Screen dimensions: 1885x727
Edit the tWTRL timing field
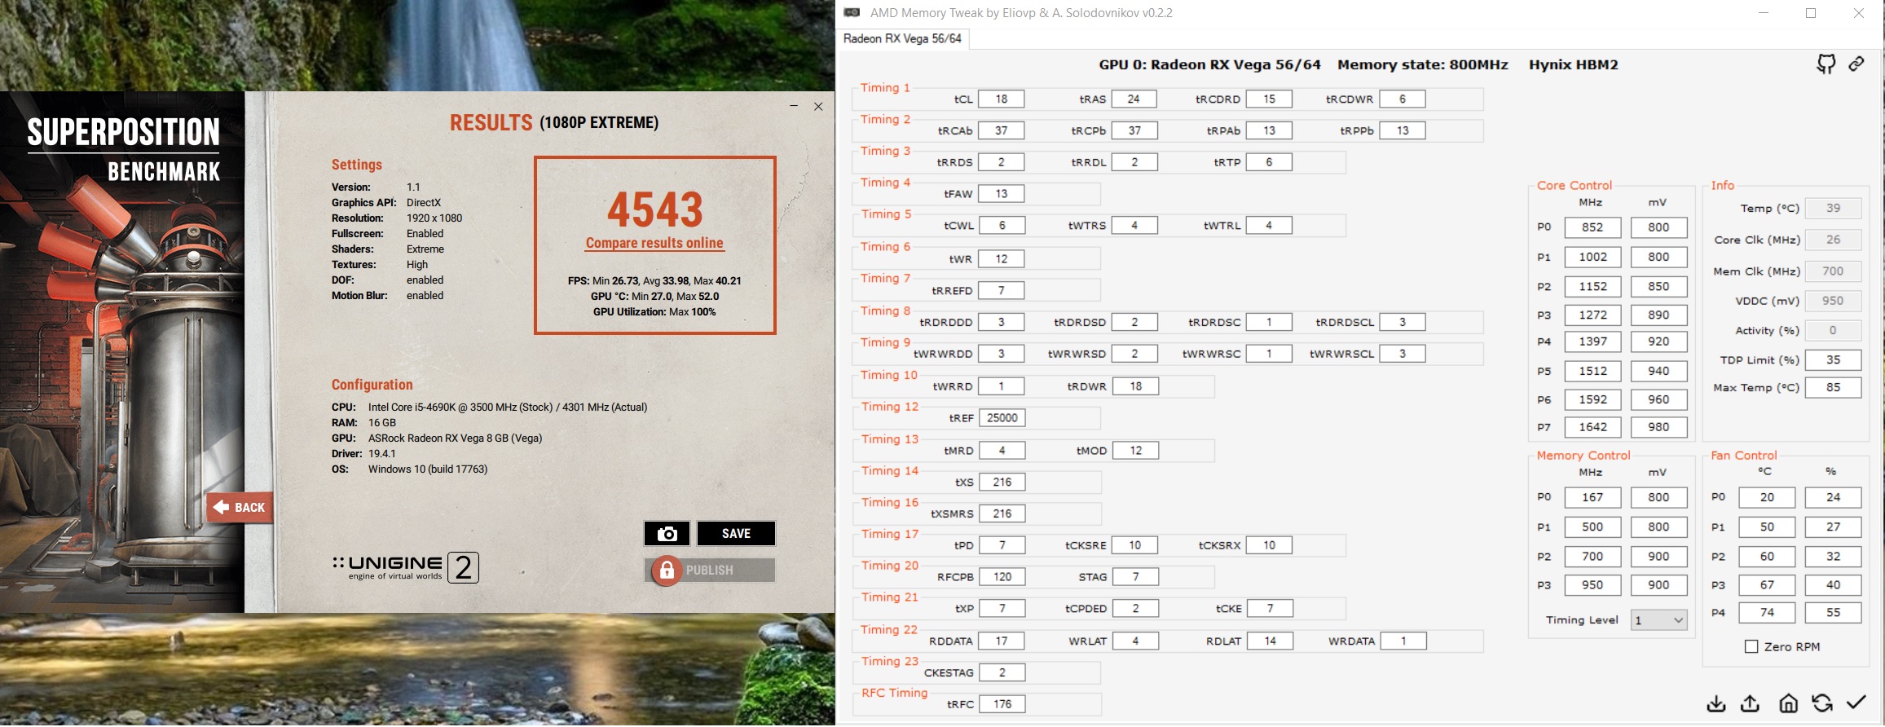click(x=1269, y=226)
